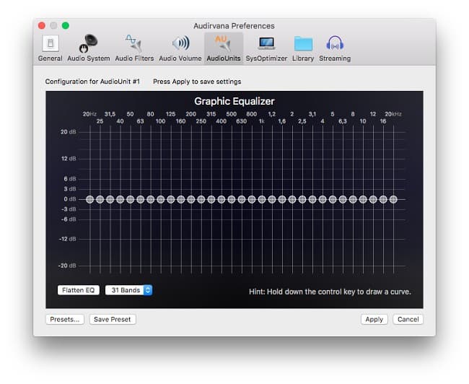Click the 1k band slider knob

262,199
